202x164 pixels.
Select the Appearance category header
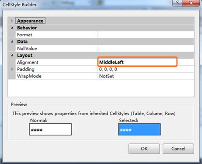pyautogui.click(x=30, y=21)
